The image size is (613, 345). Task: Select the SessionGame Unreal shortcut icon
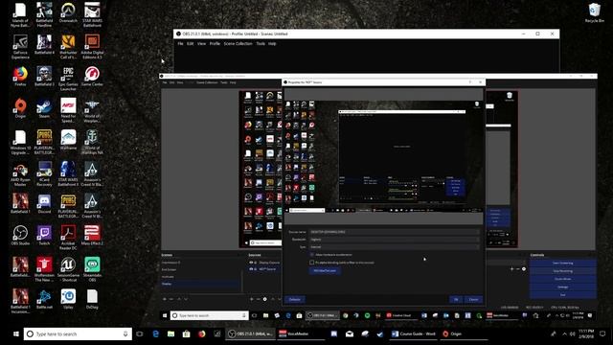click(68, 269)
